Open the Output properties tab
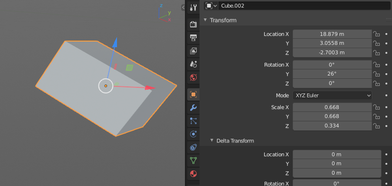The width and height of the screenshot is (392, 186). pyautogui.click(x=193, y=38)
